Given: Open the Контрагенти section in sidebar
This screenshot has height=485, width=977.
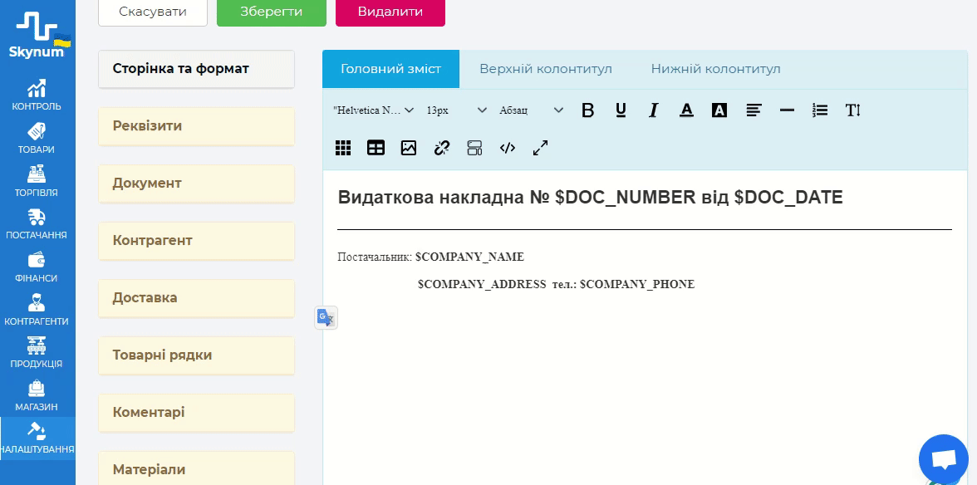Looking at the screenshot, I should click(37, 310).
